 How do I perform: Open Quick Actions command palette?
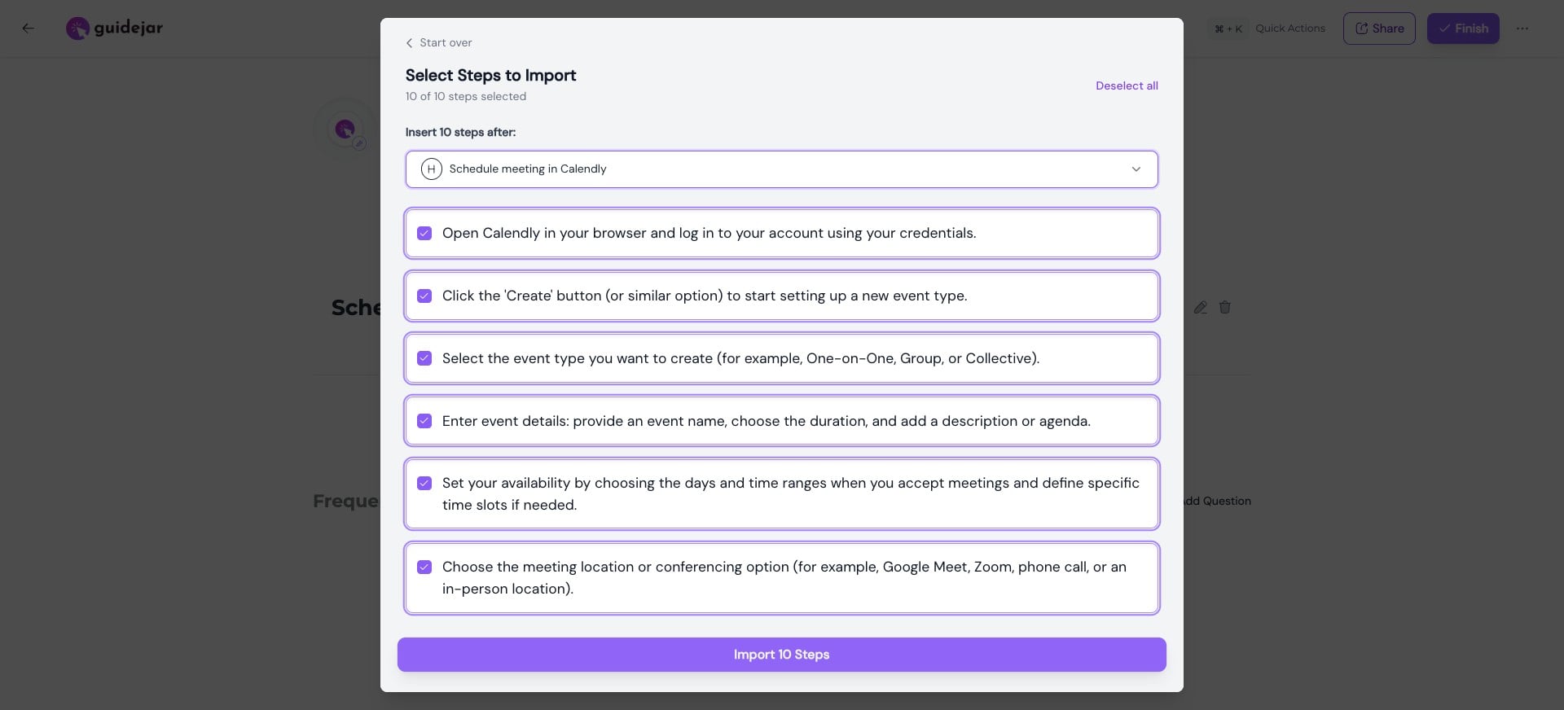pos(1290,28)
